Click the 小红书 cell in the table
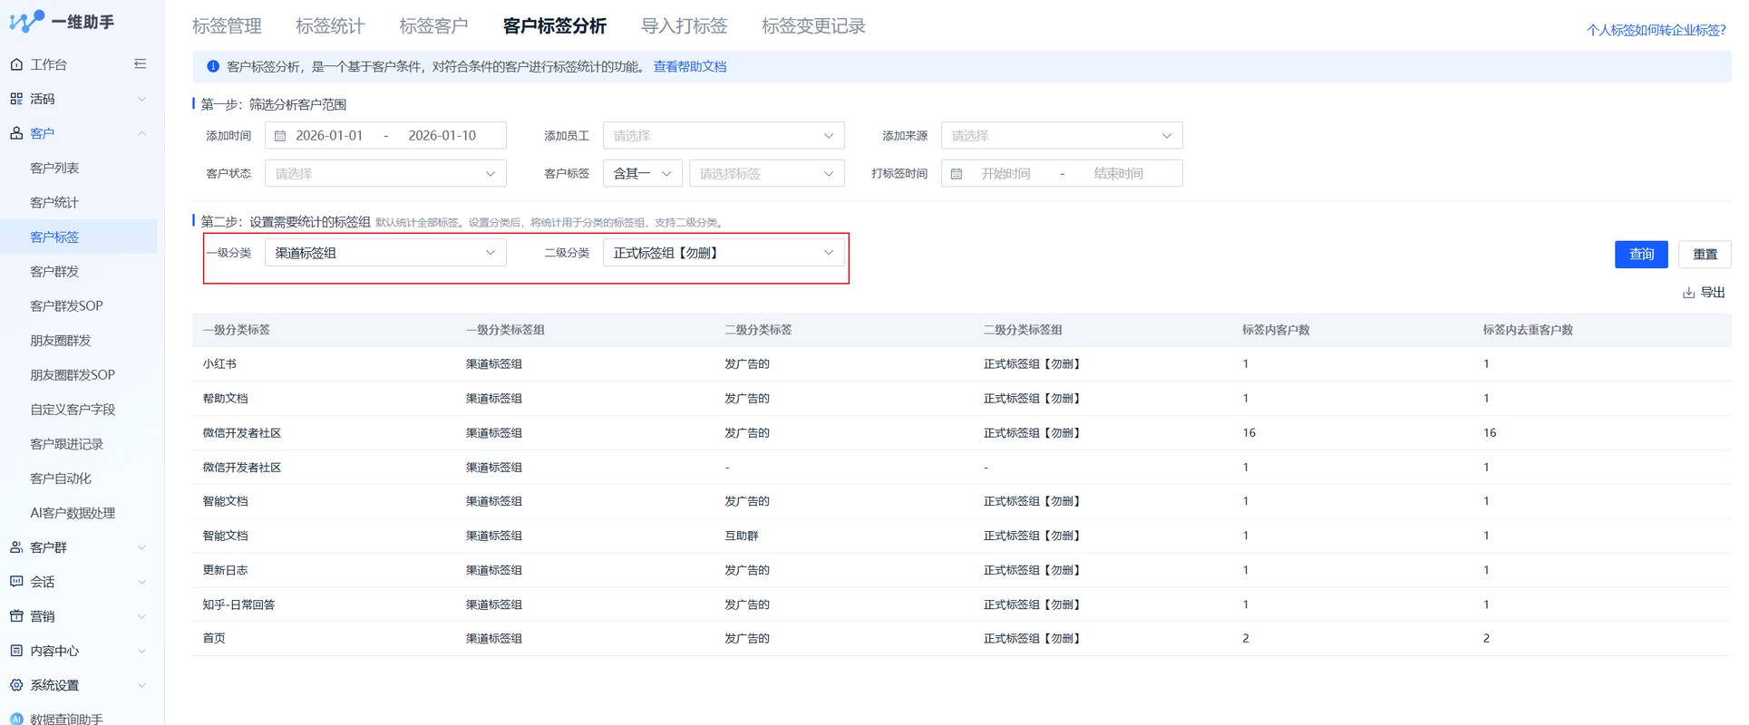 [219, 364]
